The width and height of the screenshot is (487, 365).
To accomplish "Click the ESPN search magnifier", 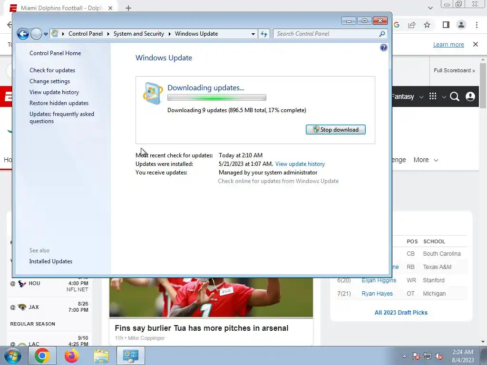I will (454, 96).
